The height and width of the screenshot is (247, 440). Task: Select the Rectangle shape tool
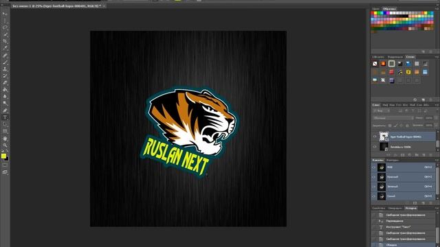(x=5, y=131)
